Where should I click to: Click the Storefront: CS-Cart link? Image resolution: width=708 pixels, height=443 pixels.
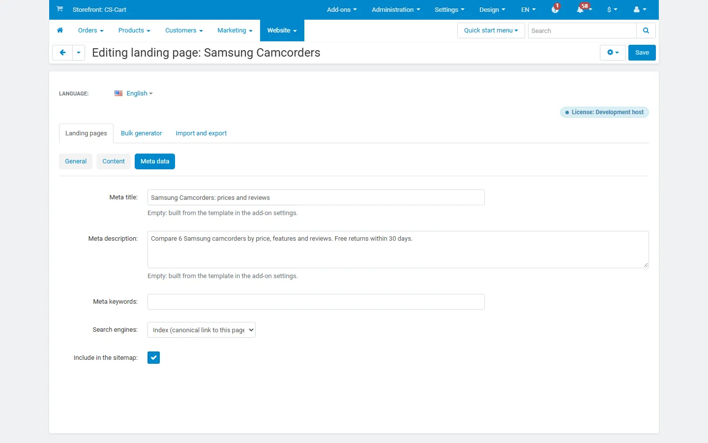pyautogui.click(x=99, y=9)
